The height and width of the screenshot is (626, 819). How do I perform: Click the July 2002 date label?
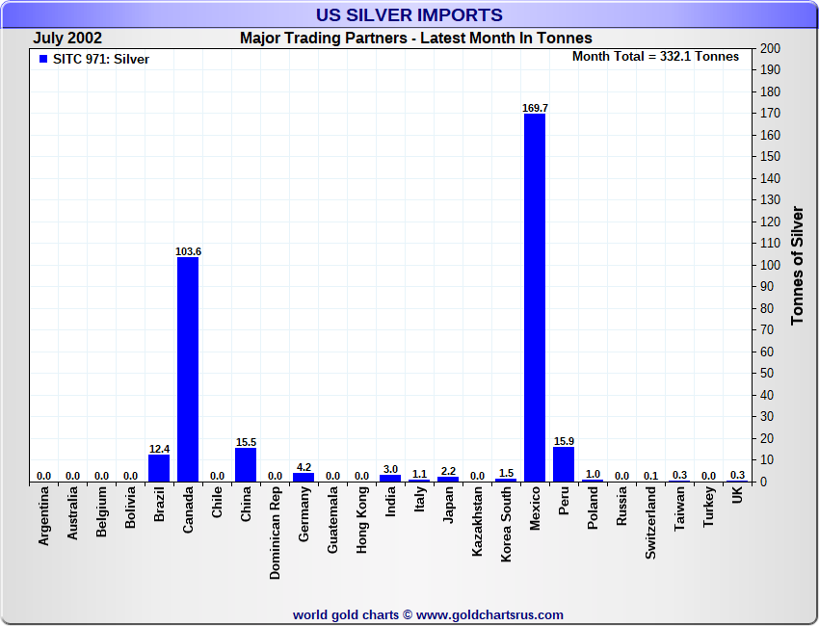(67, 39)
